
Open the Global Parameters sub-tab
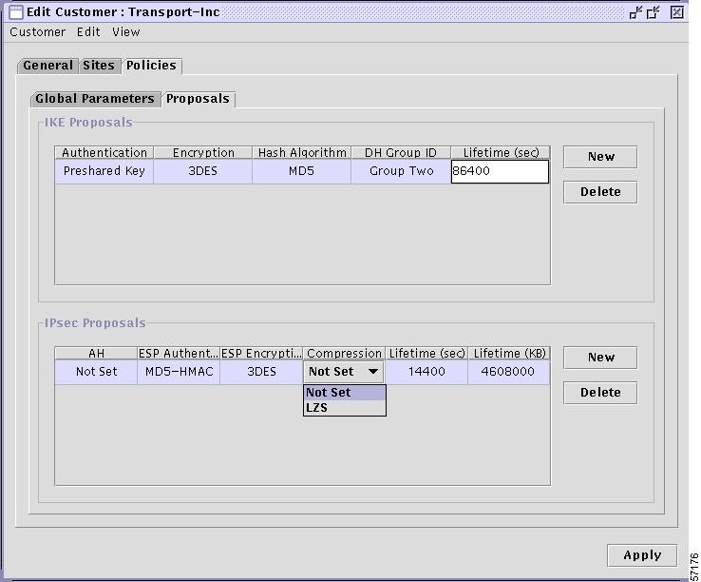tap(95, 99)
